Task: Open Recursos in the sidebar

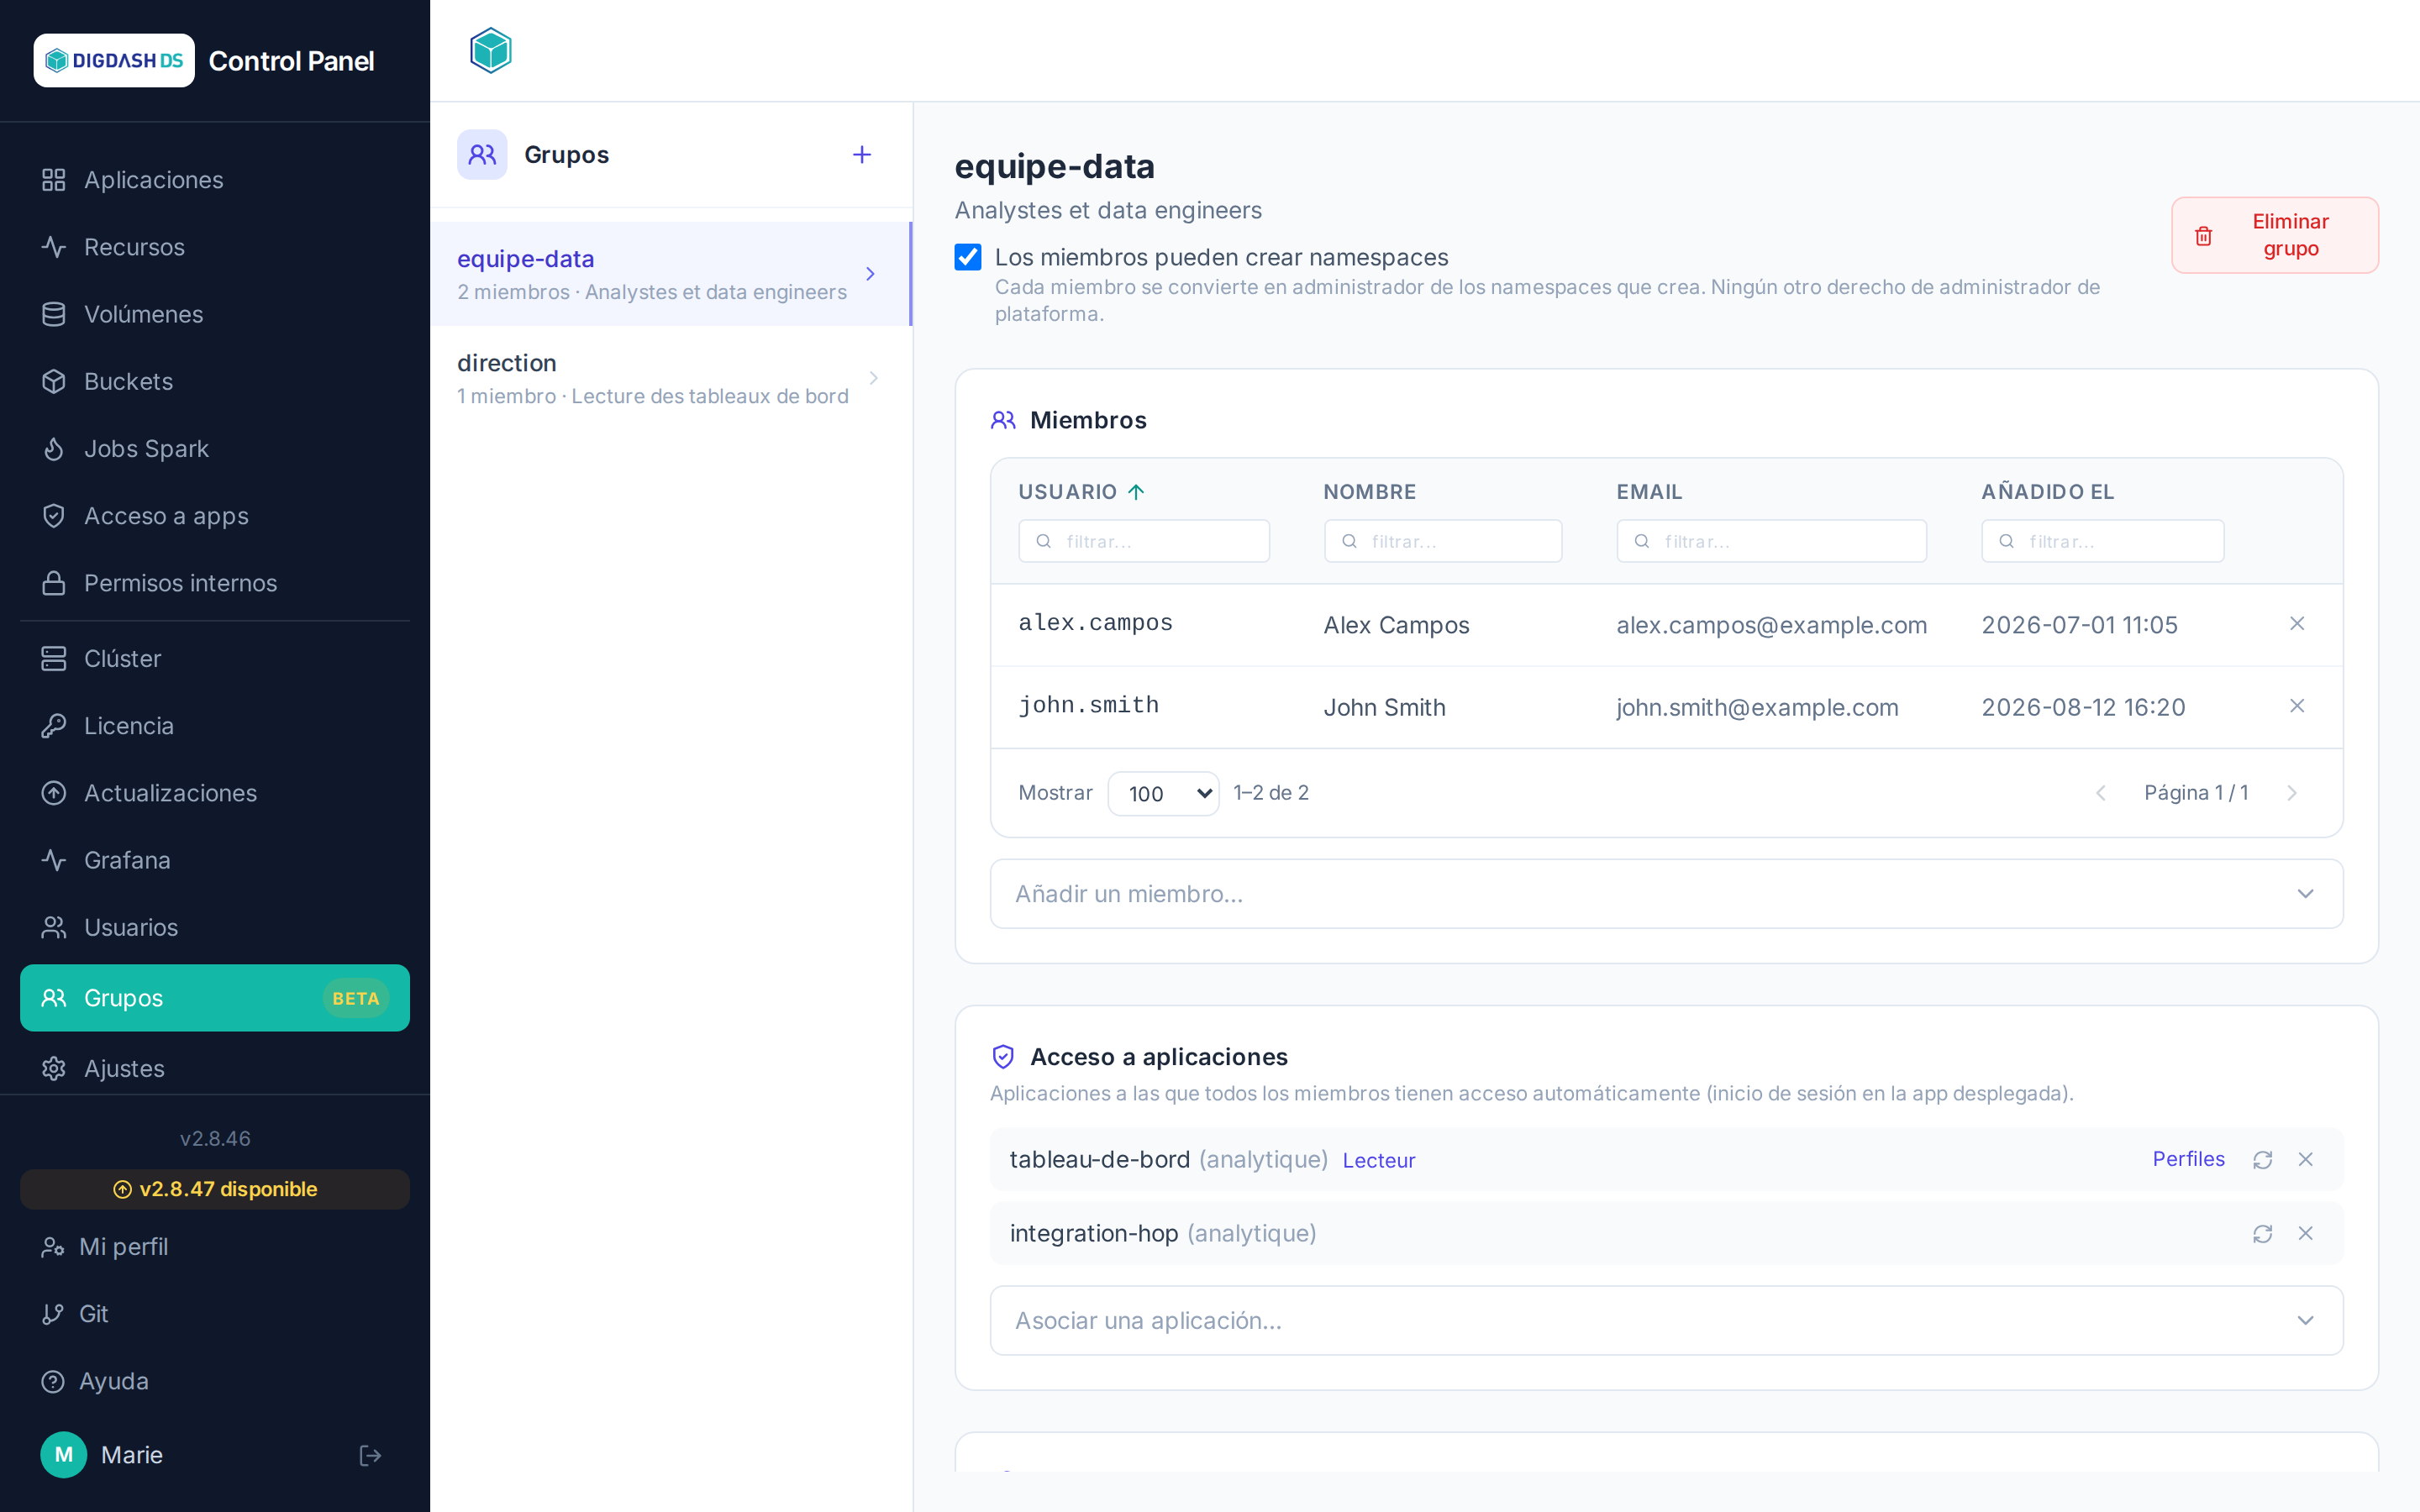Action: pyautogui.click(x=215, y=247)
